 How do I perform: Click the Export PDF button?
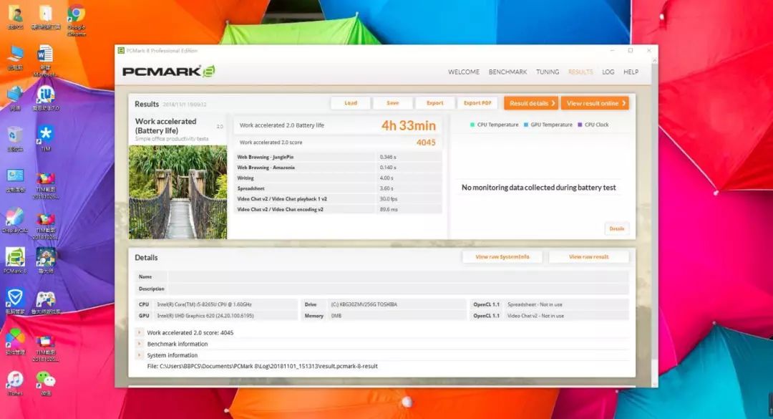[x=477, y=103]
